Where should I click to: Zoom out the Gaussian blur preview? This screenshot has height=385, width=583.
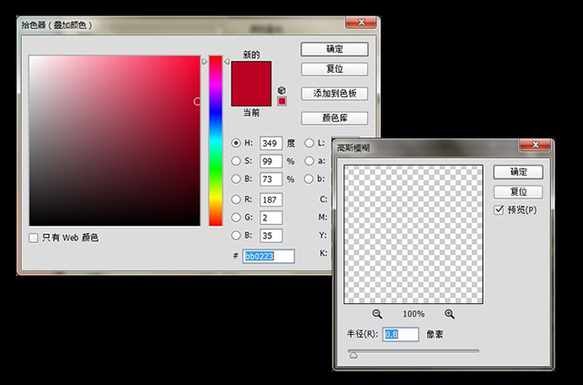[377, 313]
